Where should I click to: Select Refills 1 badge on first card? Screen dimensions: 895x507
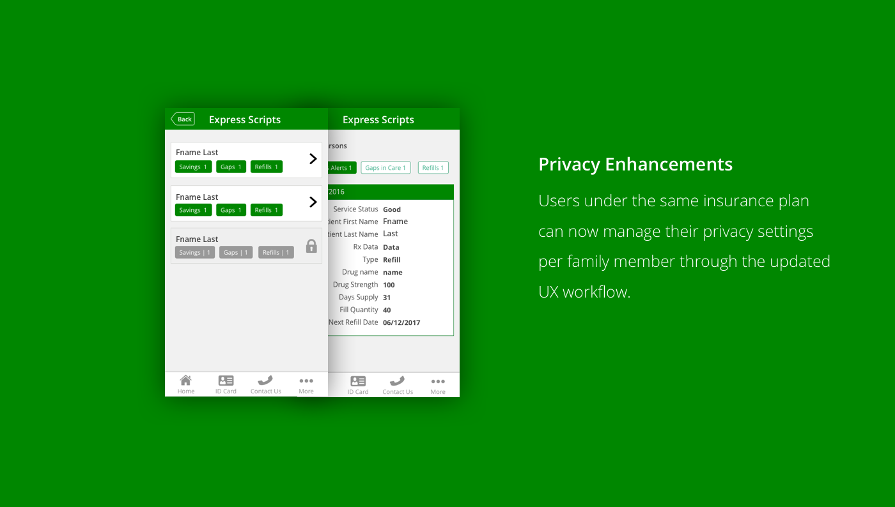point(267,167)
